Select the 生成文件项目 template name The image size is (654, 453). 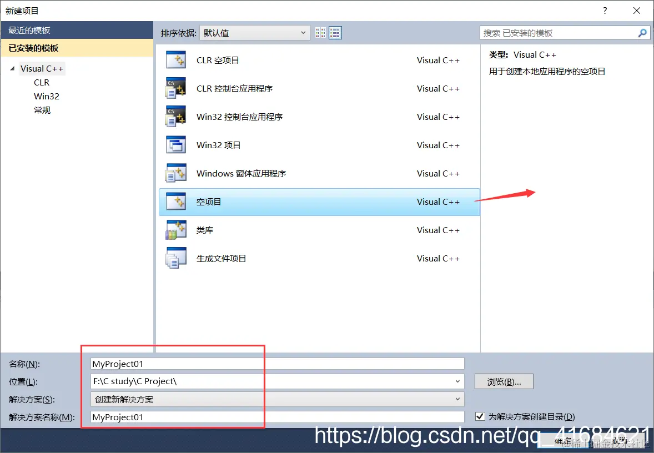[x=221, y=258]
